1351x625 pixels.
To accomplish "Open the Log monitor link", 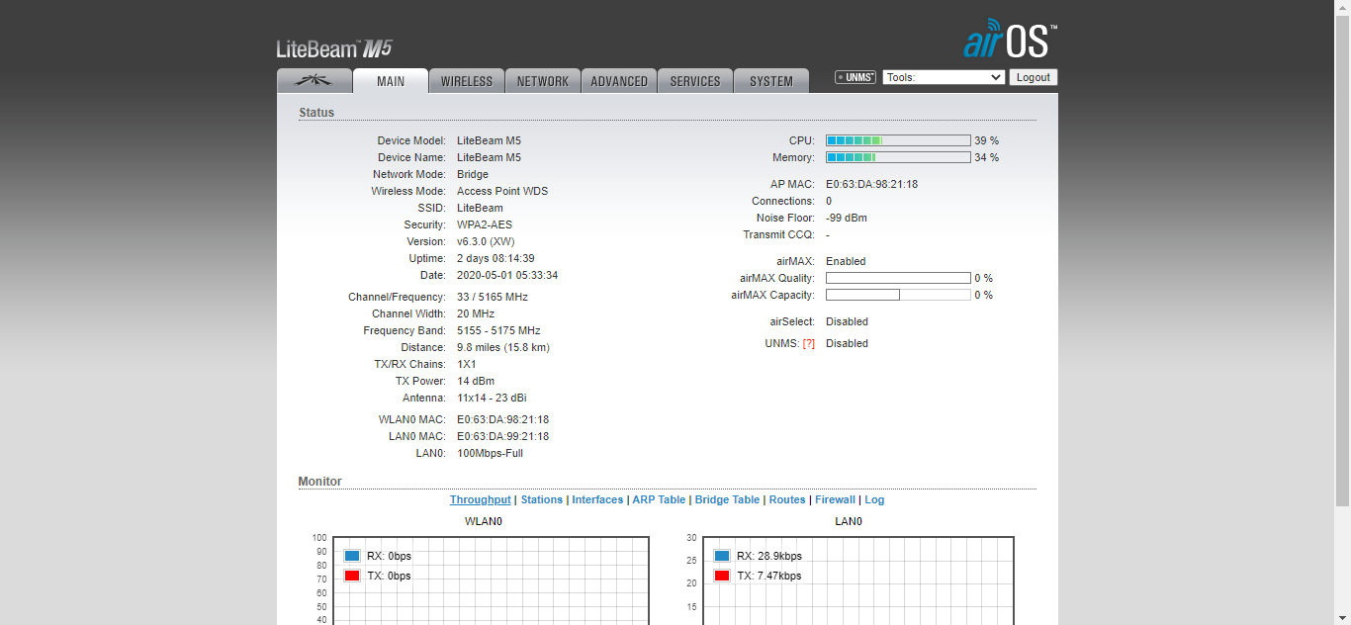I will (875, 499).
